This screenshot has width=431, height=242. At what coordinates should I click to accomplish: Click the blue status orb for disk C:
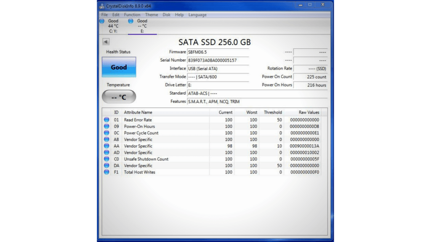click(102, 21)
